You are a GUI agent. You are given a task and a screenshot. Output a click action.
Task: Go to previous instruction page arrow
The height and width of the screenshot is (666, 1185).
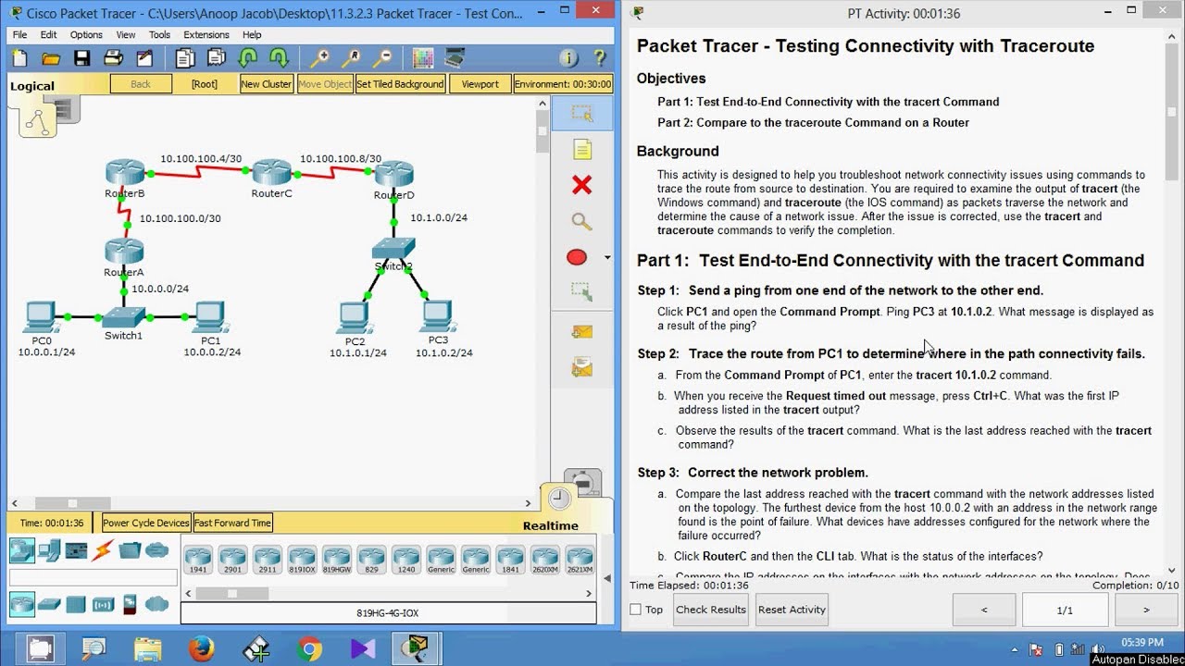[984, 610]
